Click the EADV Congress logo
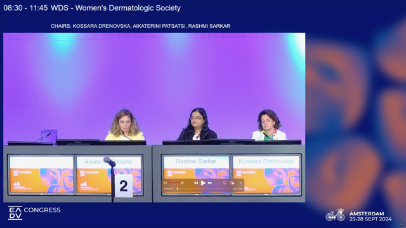 point(34,213)
